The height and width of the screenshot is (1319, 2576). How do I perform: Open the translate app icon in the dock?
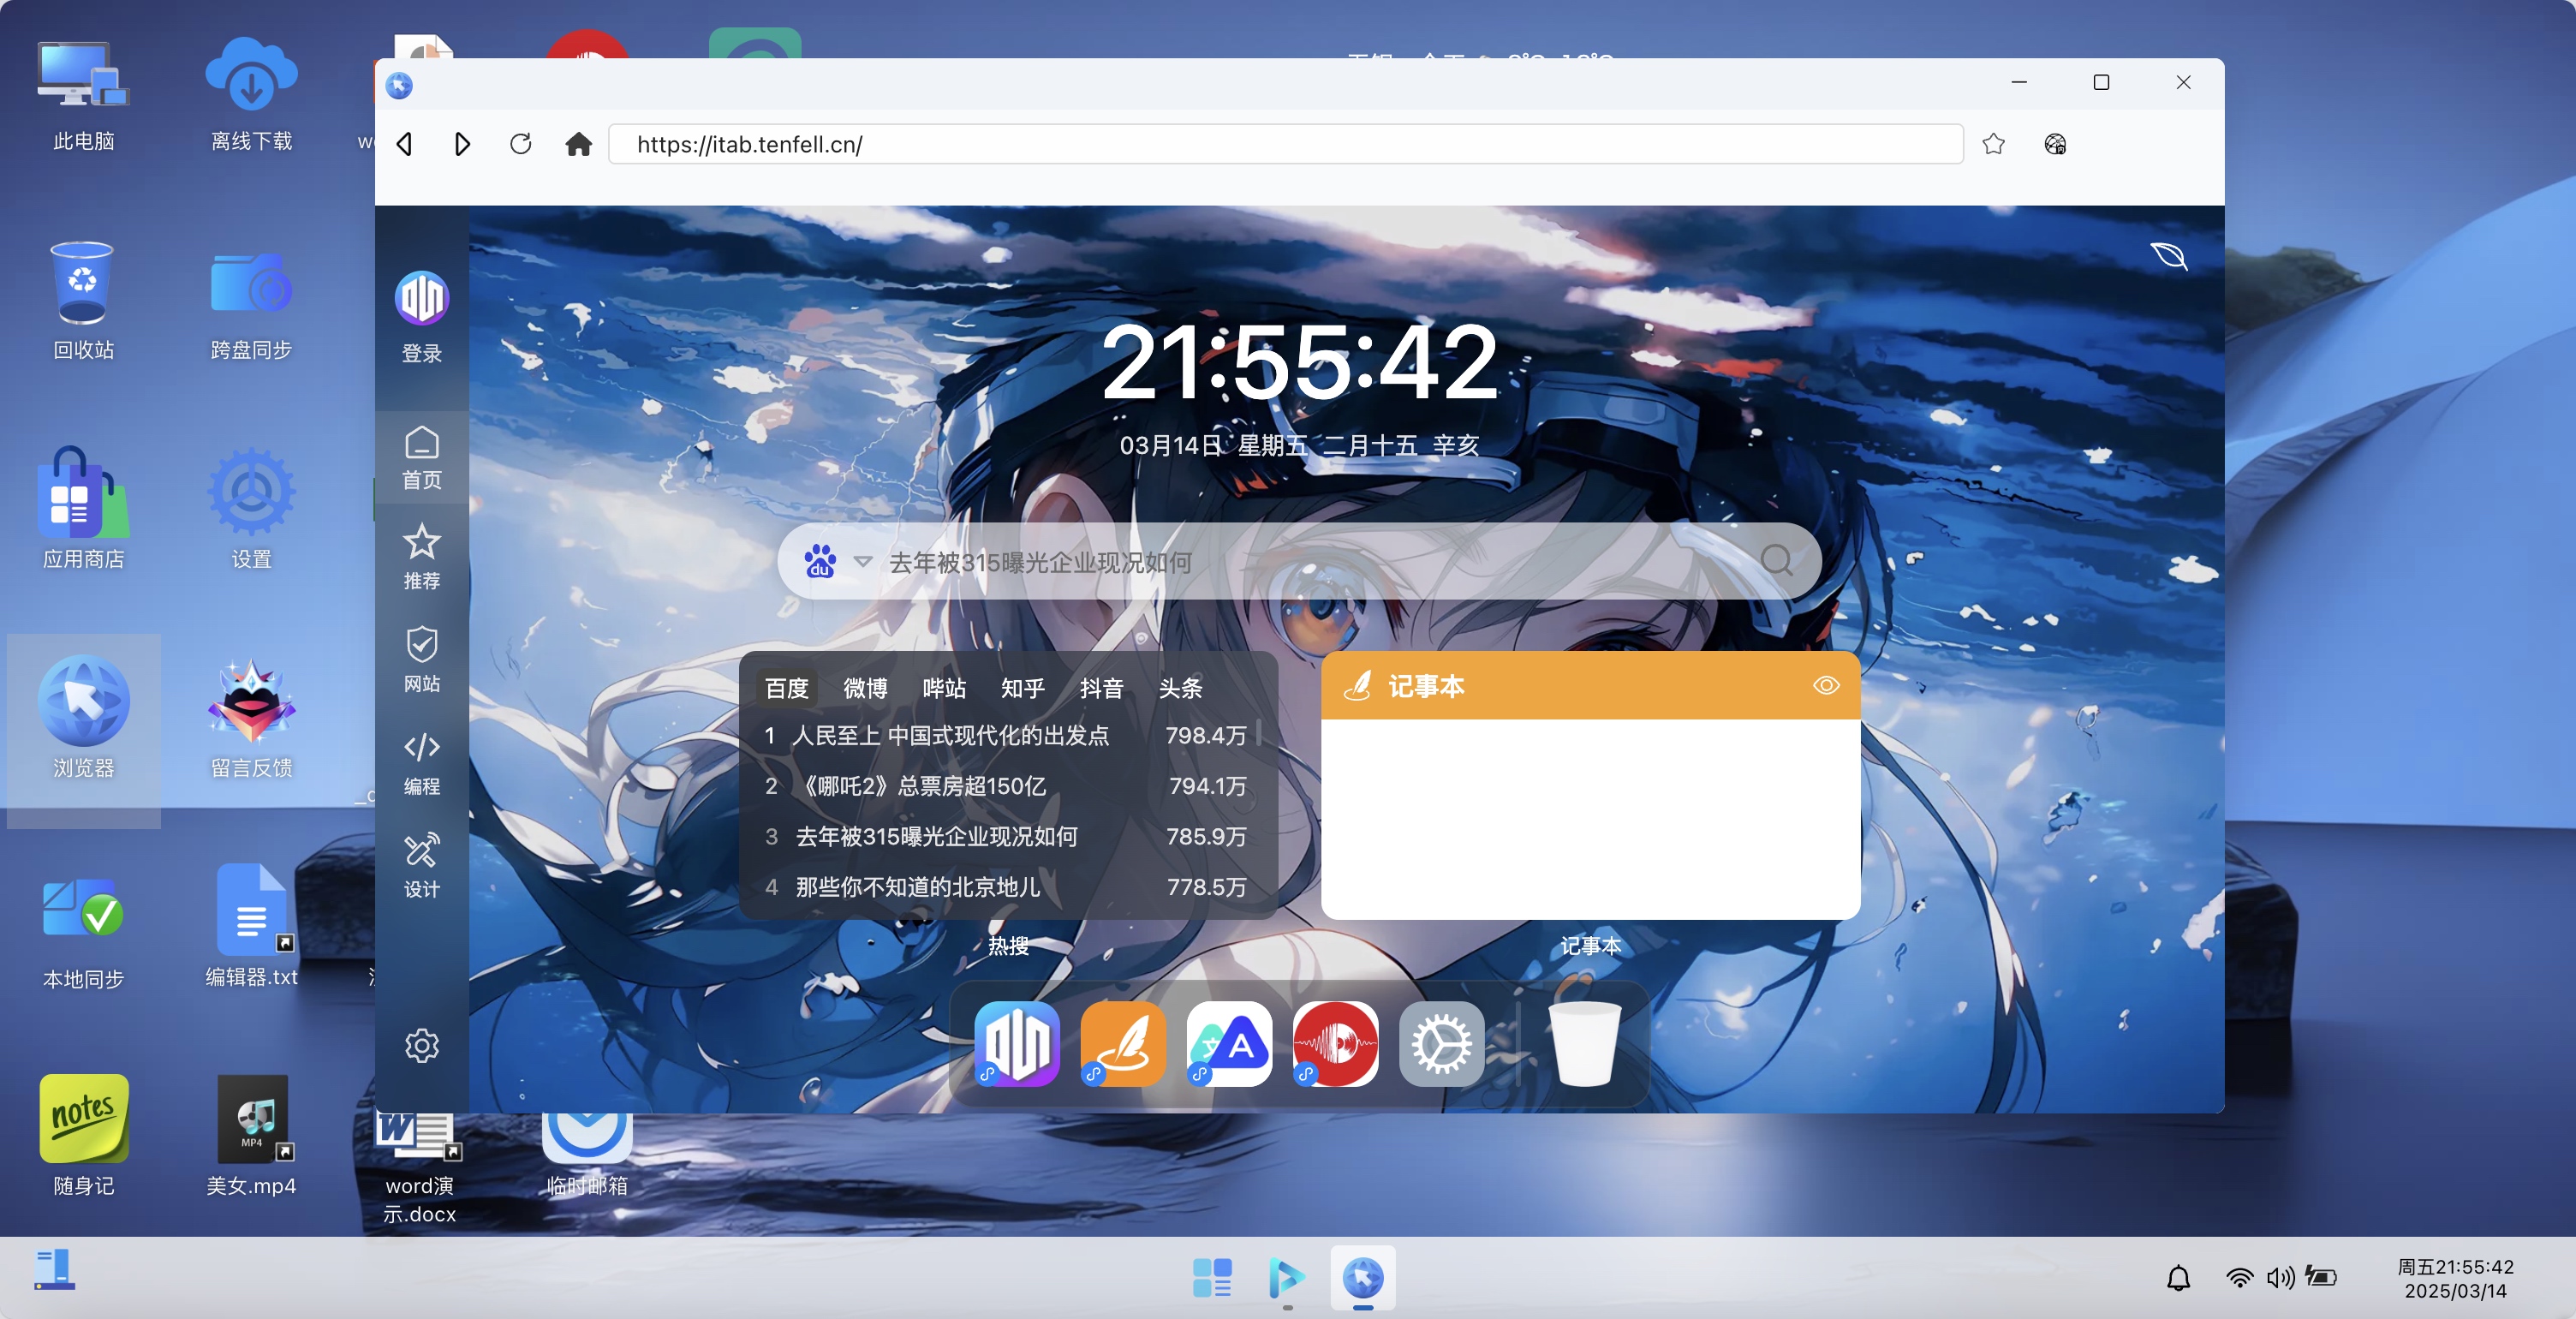coord(1229,1044)
